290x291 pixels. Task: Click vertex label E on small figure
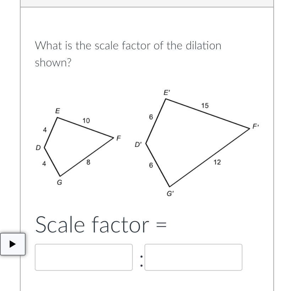point(58,111)
